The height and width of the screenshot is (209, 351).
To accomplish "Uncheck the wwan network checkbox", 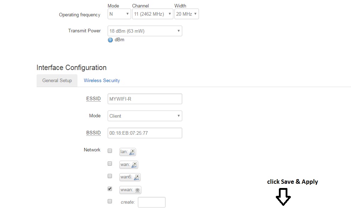I will click(110, 189).
